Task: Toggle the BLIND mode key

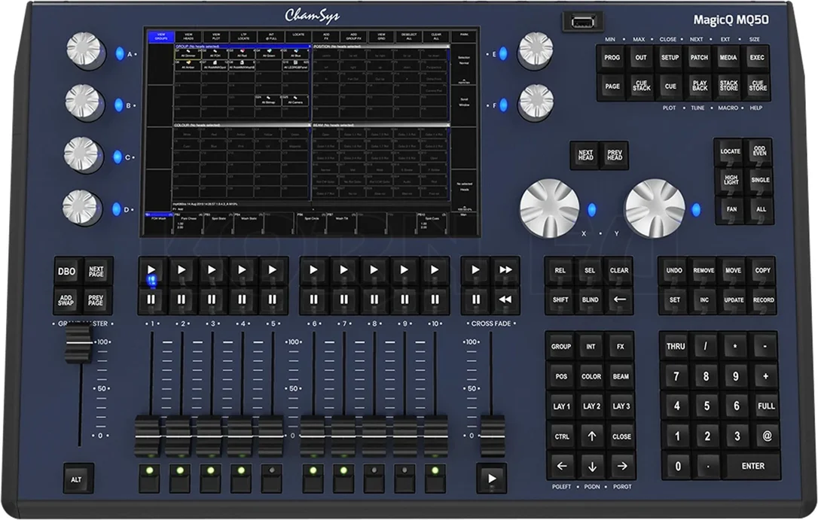Action: pyautogui.click(x=590, y=300)
